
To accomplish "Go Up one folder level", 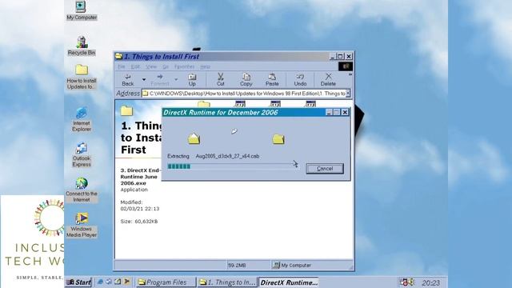I will (x=192, y=80).
